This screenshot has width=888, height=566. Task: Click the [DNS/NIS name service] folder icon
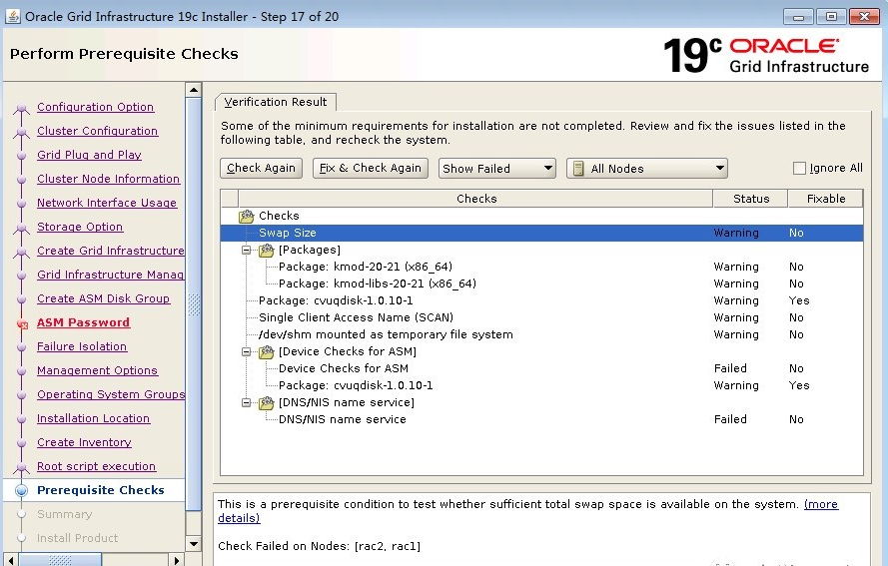click(267, 402)
